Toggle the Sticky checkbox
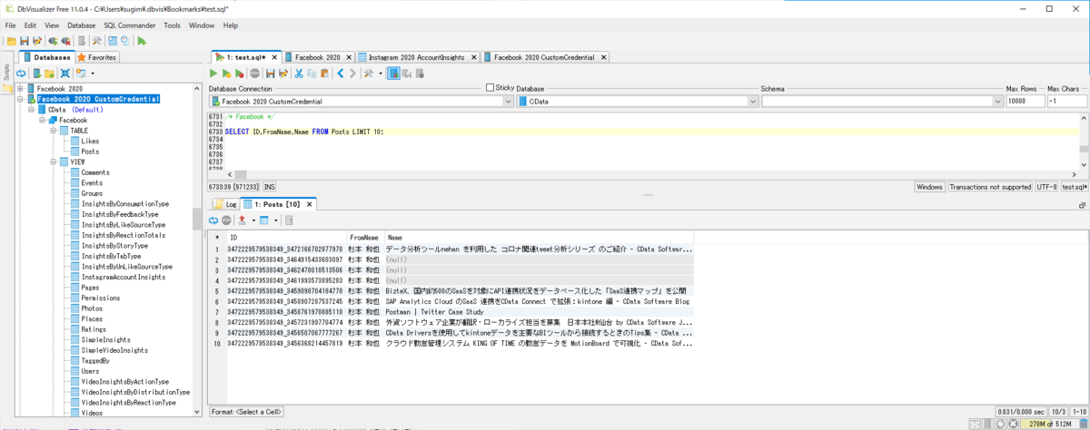Viewport: 1090px width, 430px height. tap(490, 88)
